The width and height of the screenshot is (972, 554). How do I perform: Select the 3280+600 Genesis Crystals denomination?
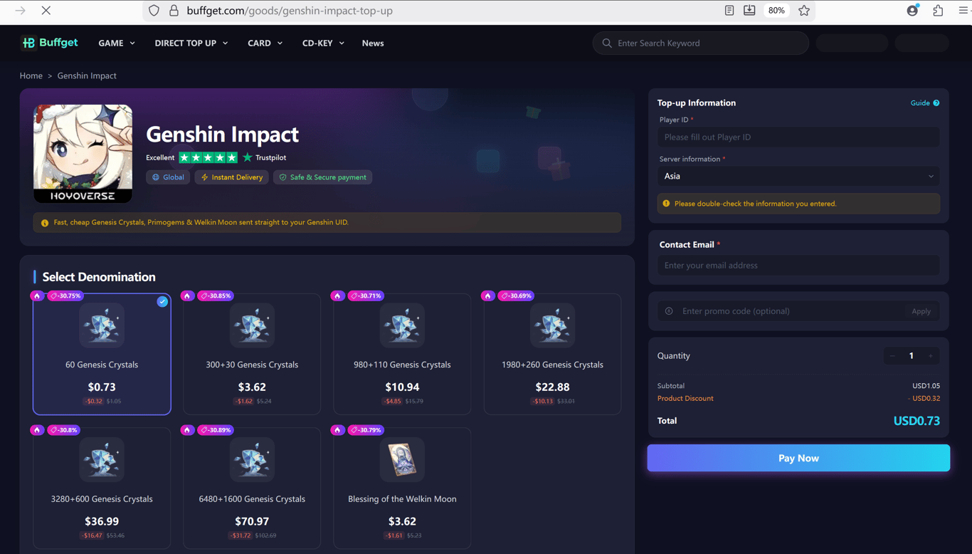coord(102,488)
